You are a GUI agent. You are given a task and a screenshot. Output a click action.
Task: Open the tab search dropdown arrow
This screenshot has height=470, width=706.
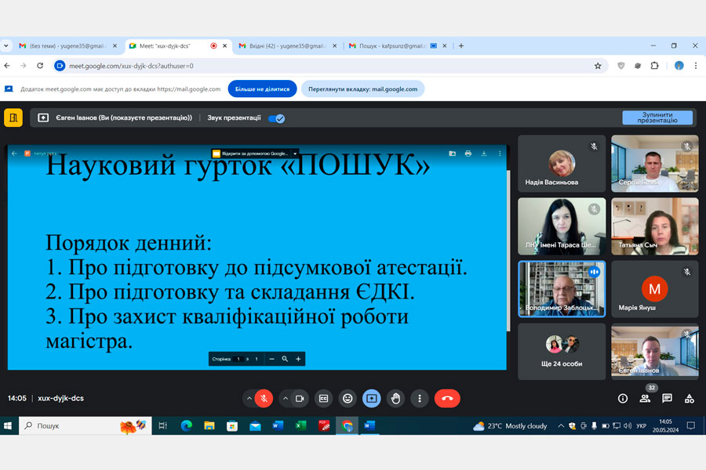point(5,46)
